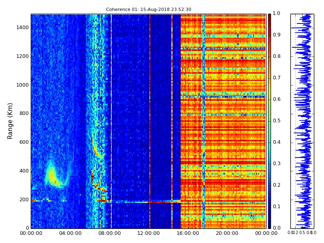Click the plot title 'Coherence 01: 15-Aug-2018 23:52:30'
Viewport: 324px width, 243px height.
(149, 9)
